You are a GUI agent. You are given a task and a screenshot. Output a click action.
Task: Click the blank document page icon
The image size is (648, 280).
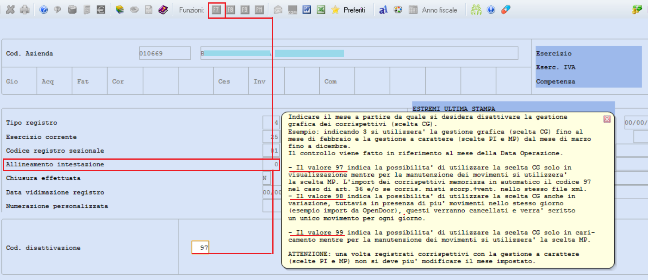(x=148, y=10)
